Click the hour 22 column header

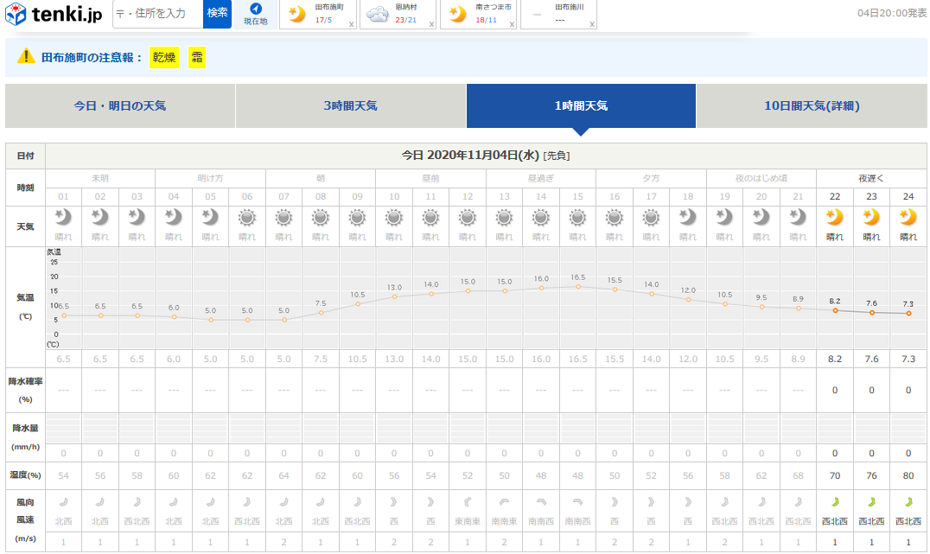835,196
